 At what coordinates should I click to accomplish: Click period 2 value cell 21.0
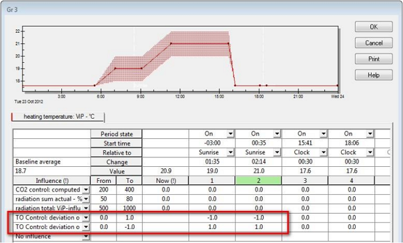(x=258, y=171)
